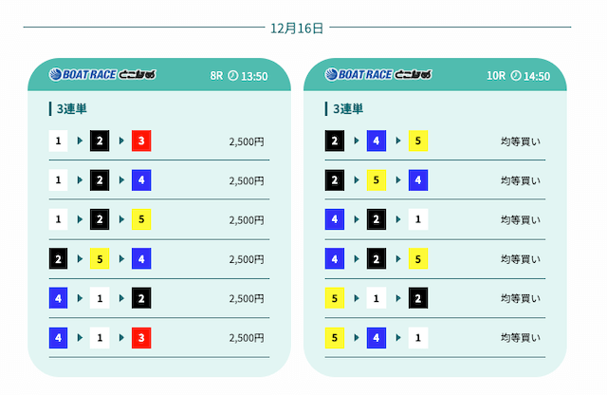The width and height of the screenshot is (607, 395).
Task: Click black number 2 in 10R 2-4-5 row
Action: click(x=335, y=141)
